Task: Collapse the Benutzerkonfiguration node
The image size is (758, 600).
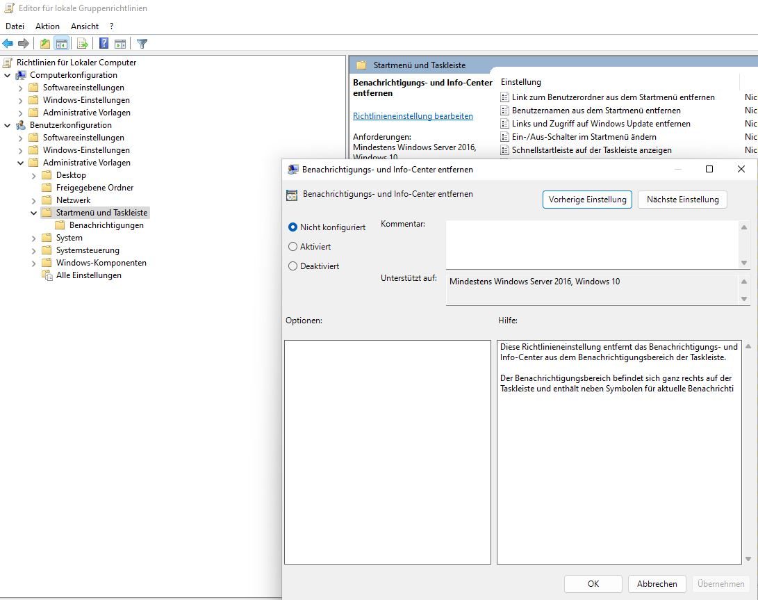Action: click(x=7, y=125)
